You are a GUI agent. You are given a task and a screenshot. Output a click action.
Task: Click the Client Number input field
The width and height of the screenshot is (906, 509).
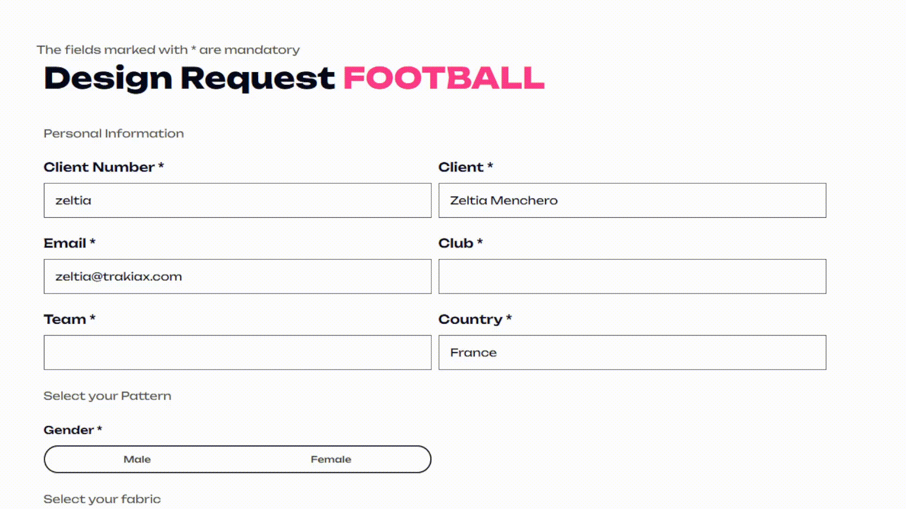[x=237, y=200]
